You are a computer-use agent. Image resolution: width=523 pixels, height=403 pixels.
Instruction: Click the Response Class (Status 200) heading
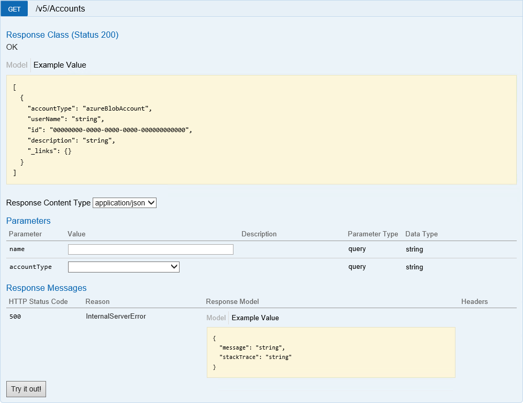(62, 35)
